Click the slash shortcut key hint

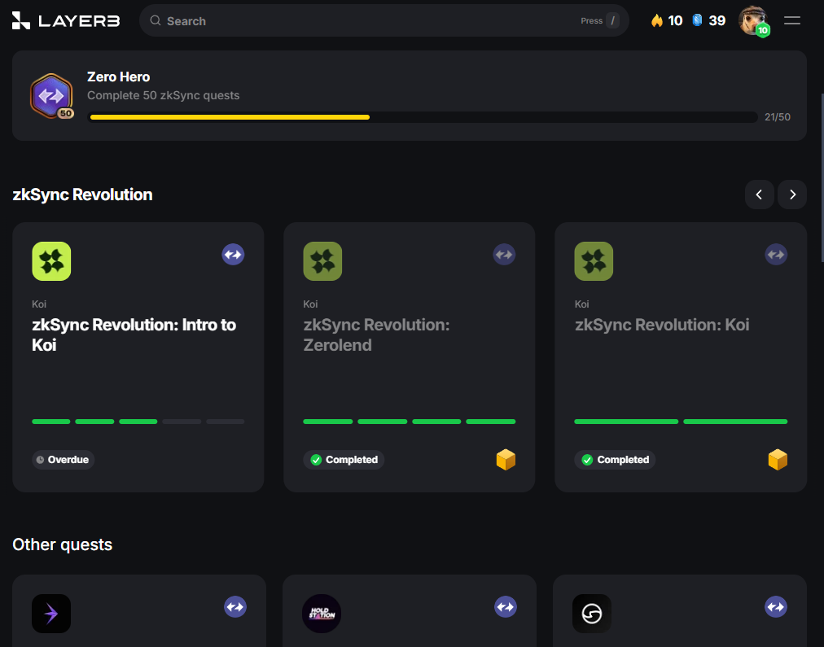tap(612, 20)
